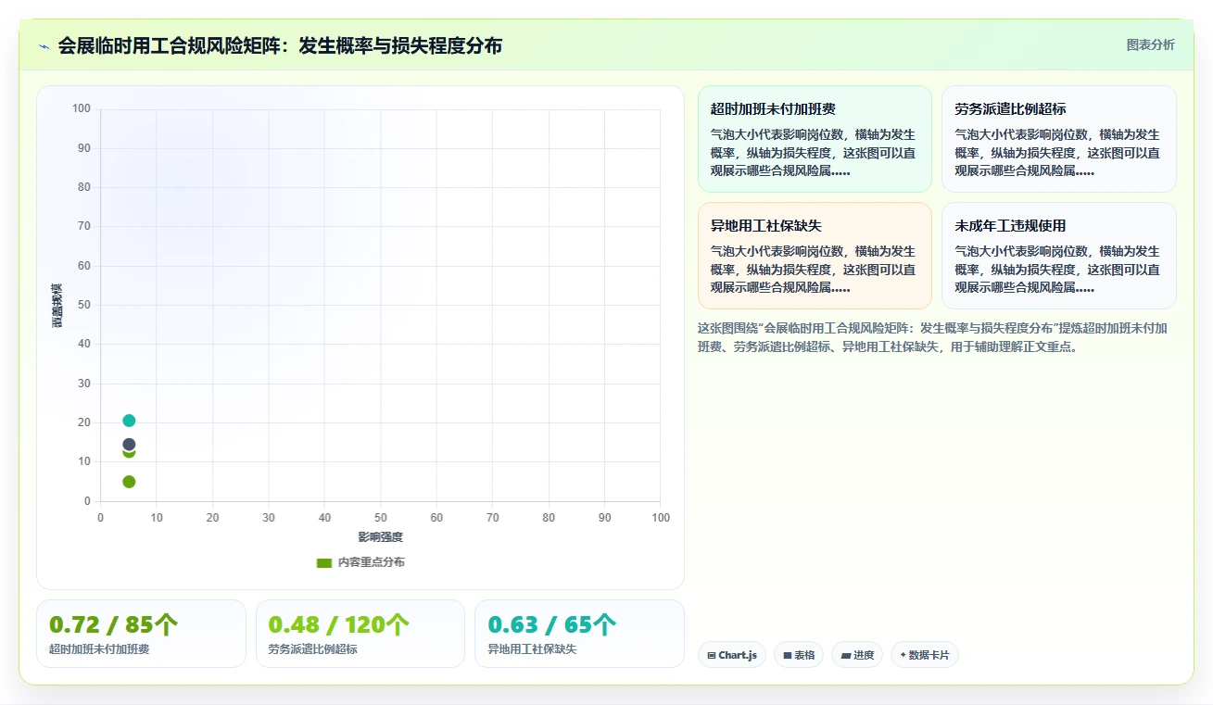The image size is (1213, 705).
Task: Click the 数据卡片 tag
Action: [925, 655]
